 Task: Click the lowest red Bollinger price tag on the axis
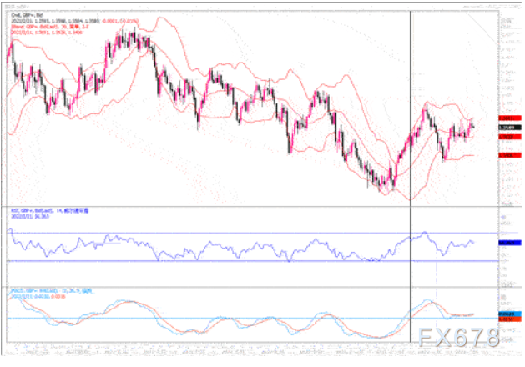coord(510,155)
